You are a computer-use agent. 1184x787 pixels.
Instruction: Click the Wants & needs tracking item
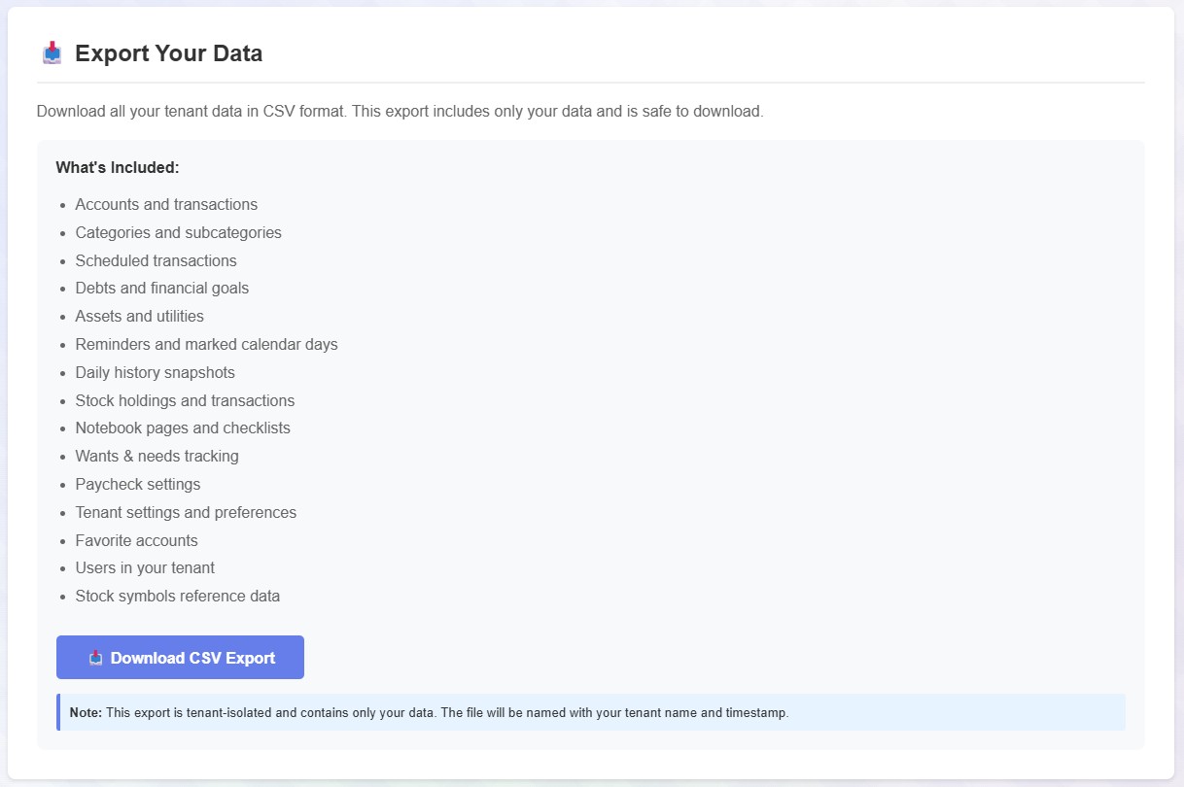[157, 456]
